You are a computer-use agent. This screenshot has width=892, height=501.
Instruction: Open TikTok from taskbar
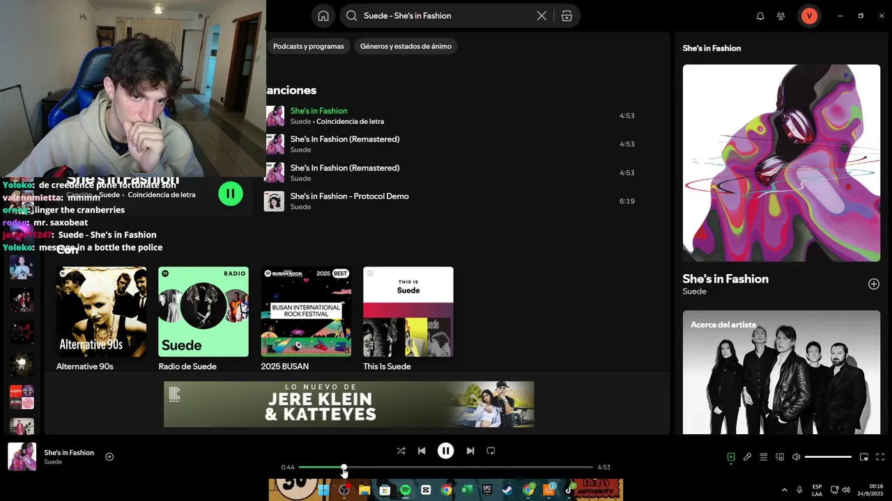click(569, 490)
